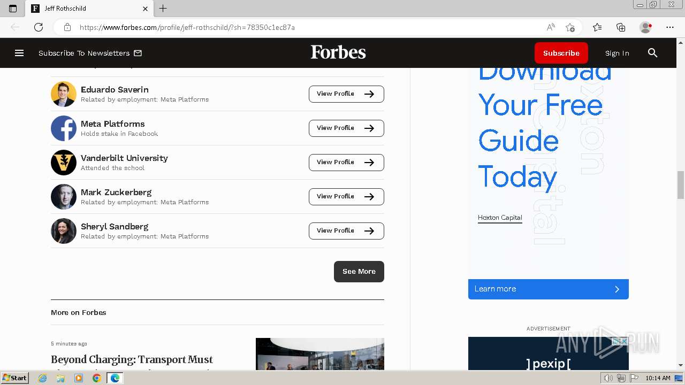685x385 pixels.
Task: Click scrollbar up arrow
Action: coord(681,42)
